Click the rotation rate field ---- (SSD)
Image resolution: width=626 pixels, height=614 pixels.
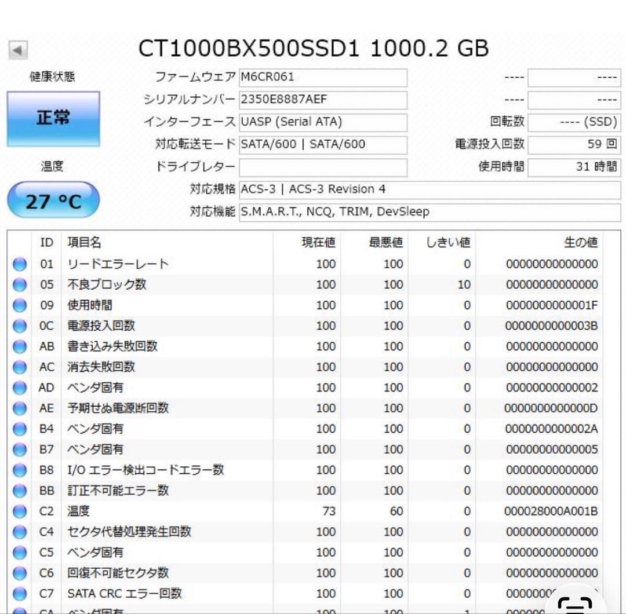[574, 122]
